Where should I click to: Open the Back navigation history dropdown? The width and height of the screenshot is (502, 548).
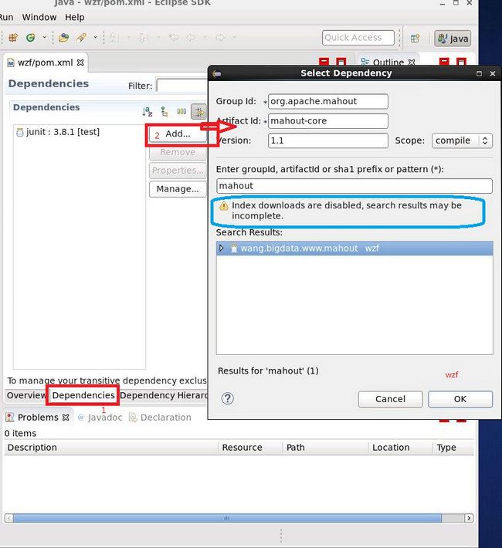pos(205,37)
